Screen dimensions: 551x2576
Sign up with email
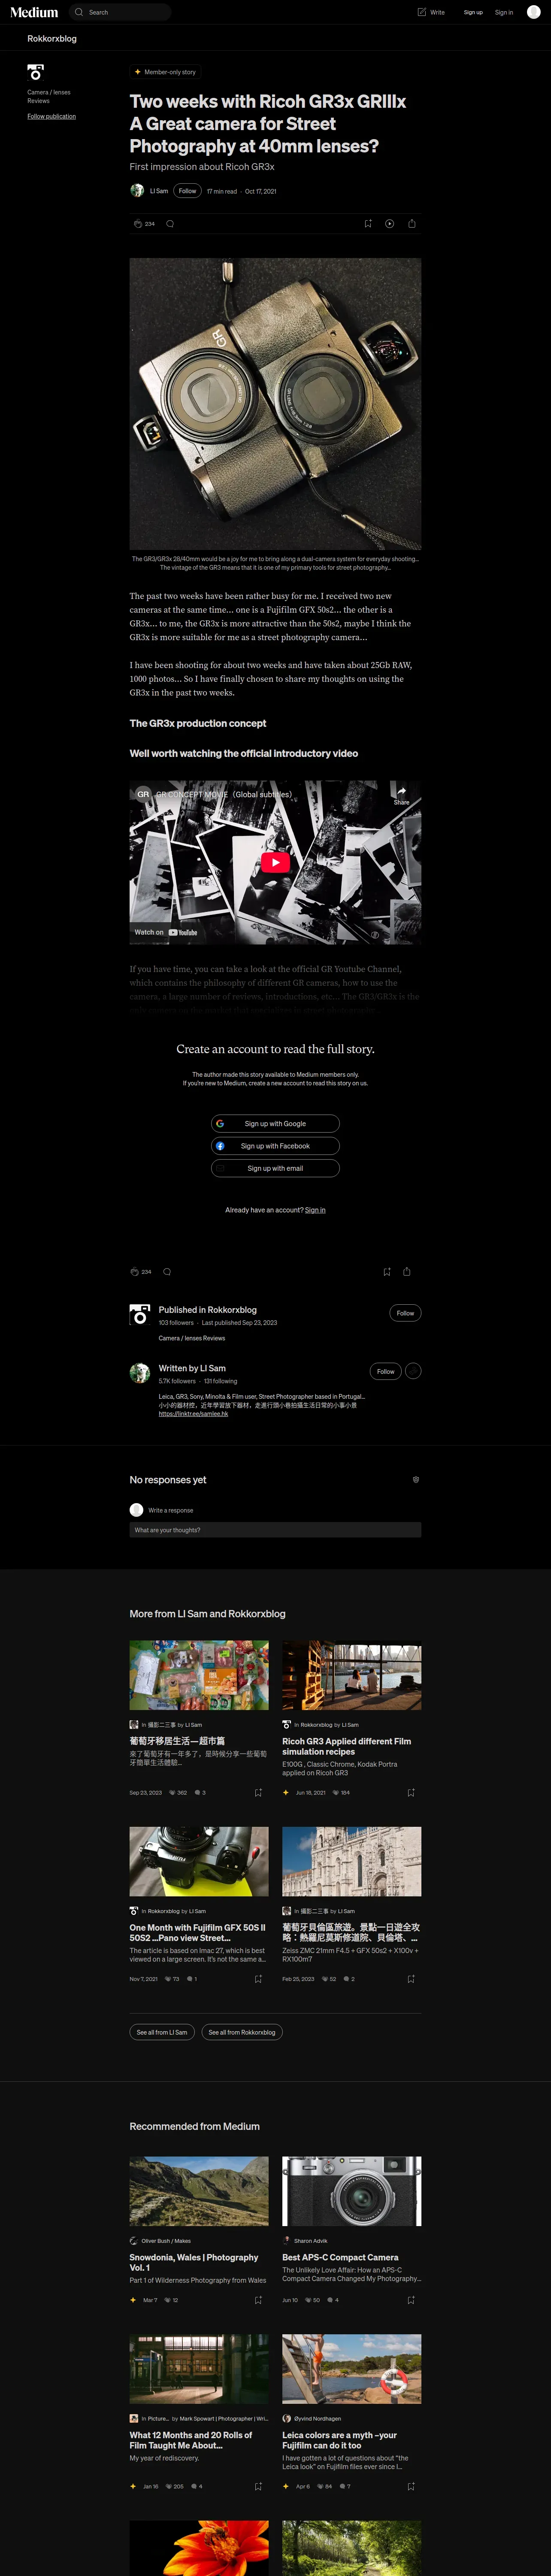point(275,1168)
